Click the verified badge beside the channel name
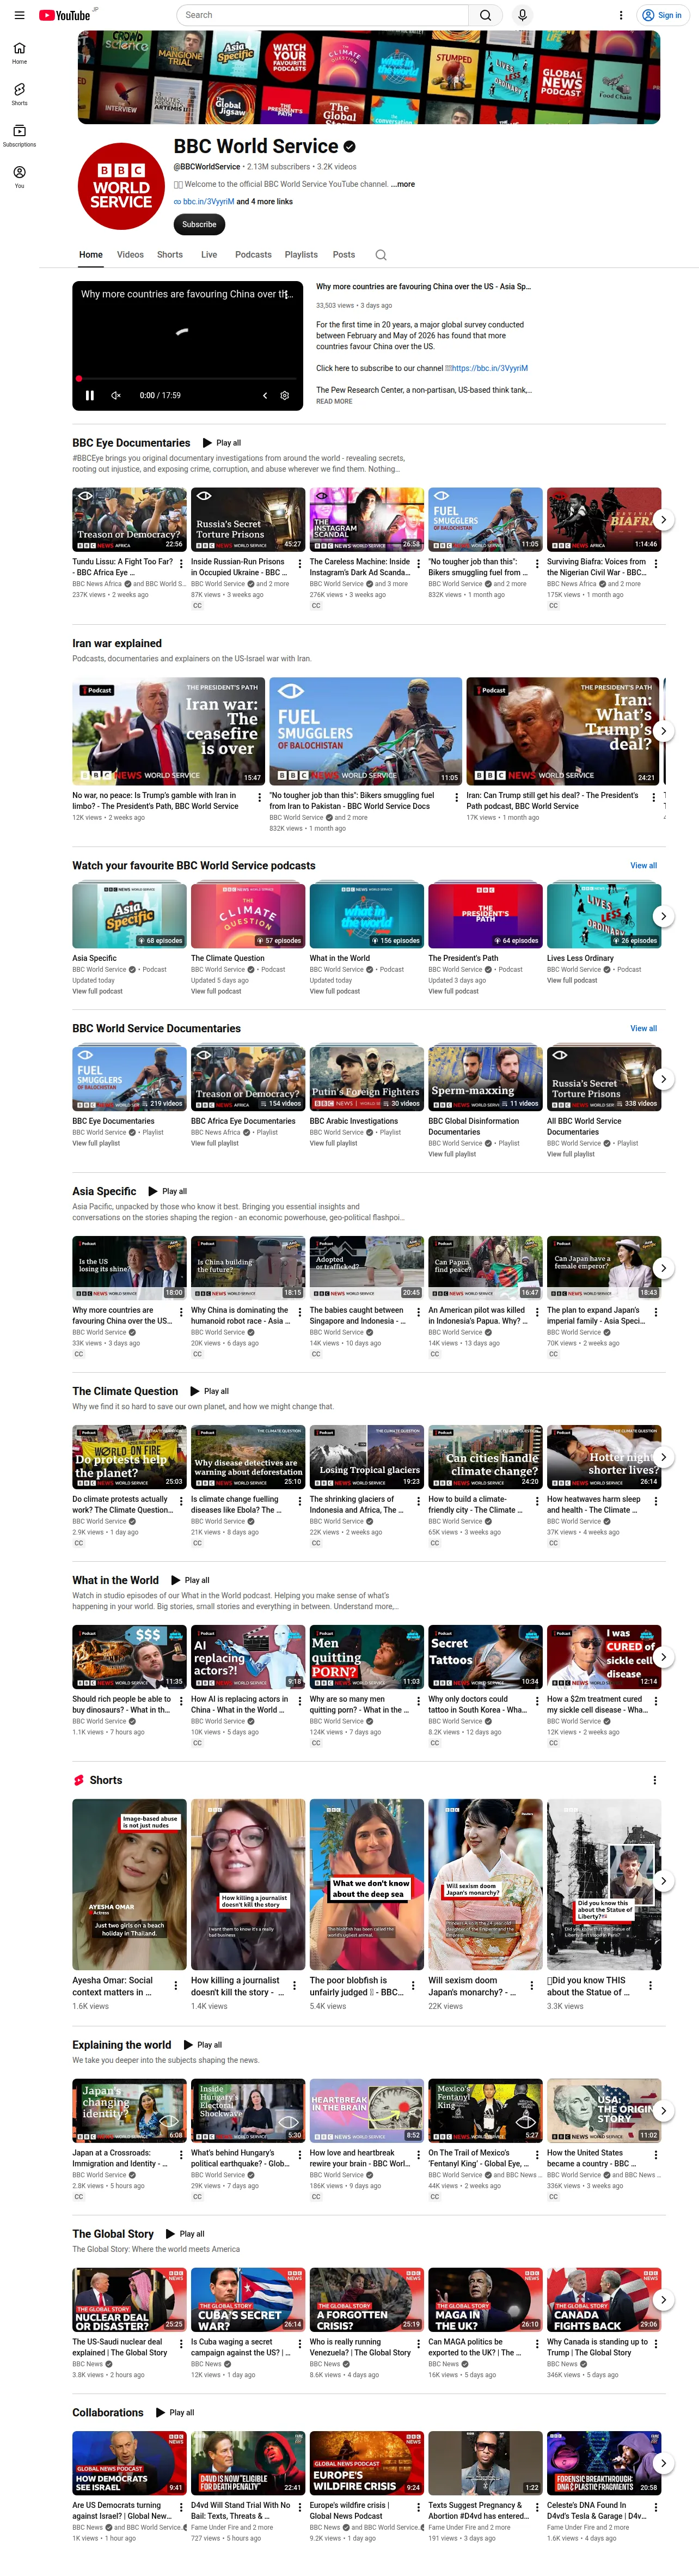The image size is (699, 2576). (350, 146)
